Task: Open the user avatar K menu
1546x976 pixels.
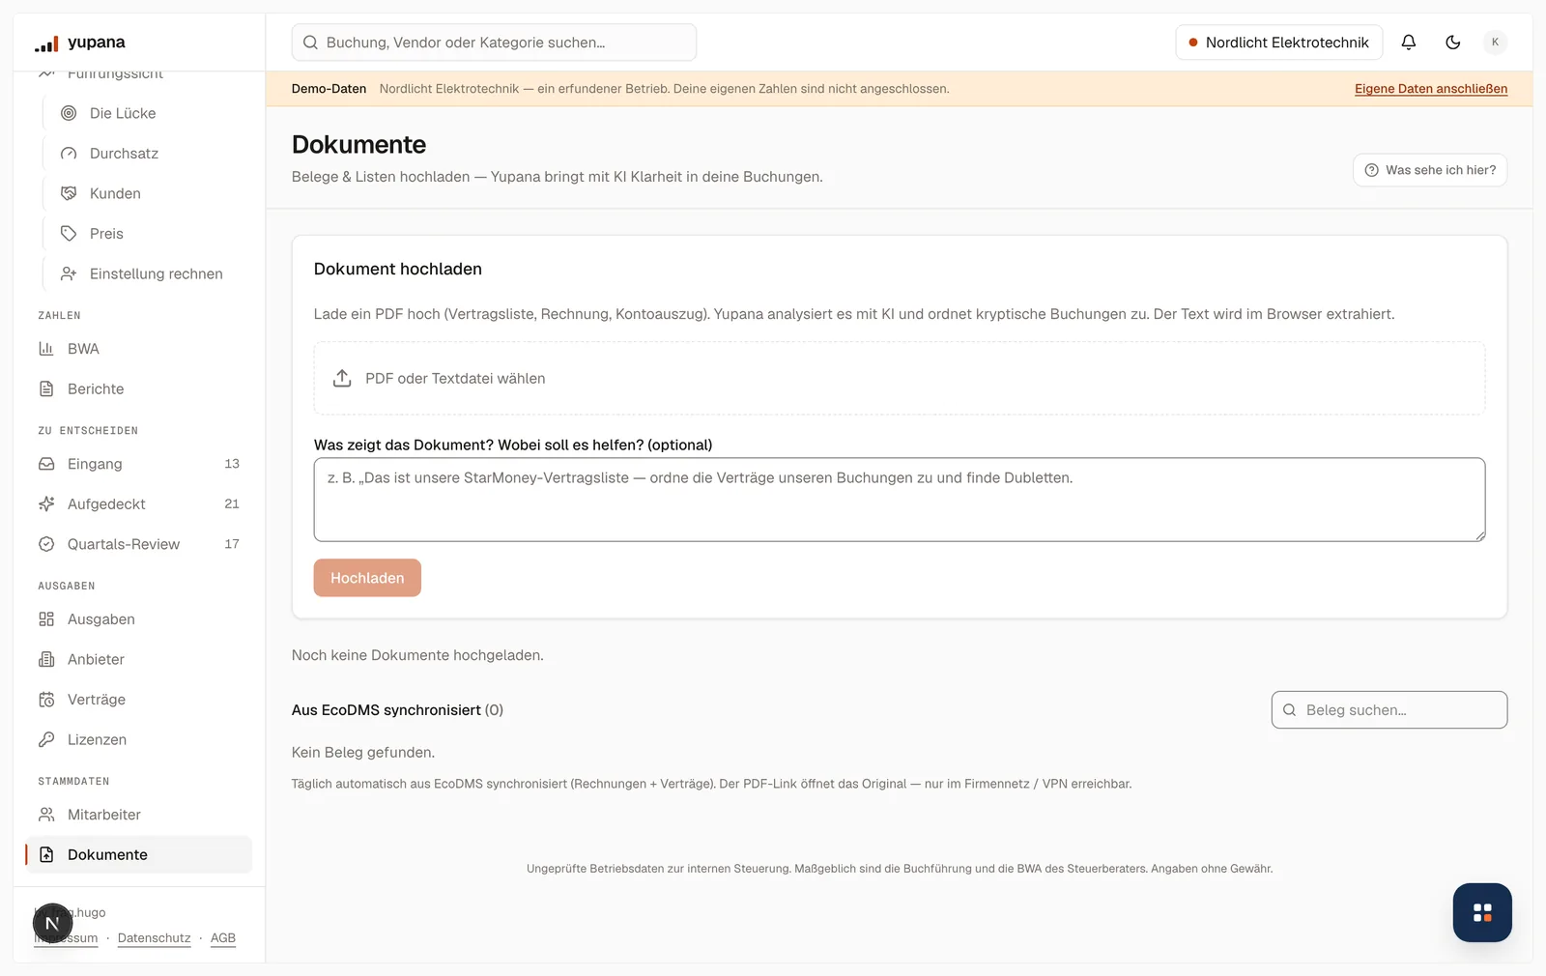Action: click(x=1495, y=43)
